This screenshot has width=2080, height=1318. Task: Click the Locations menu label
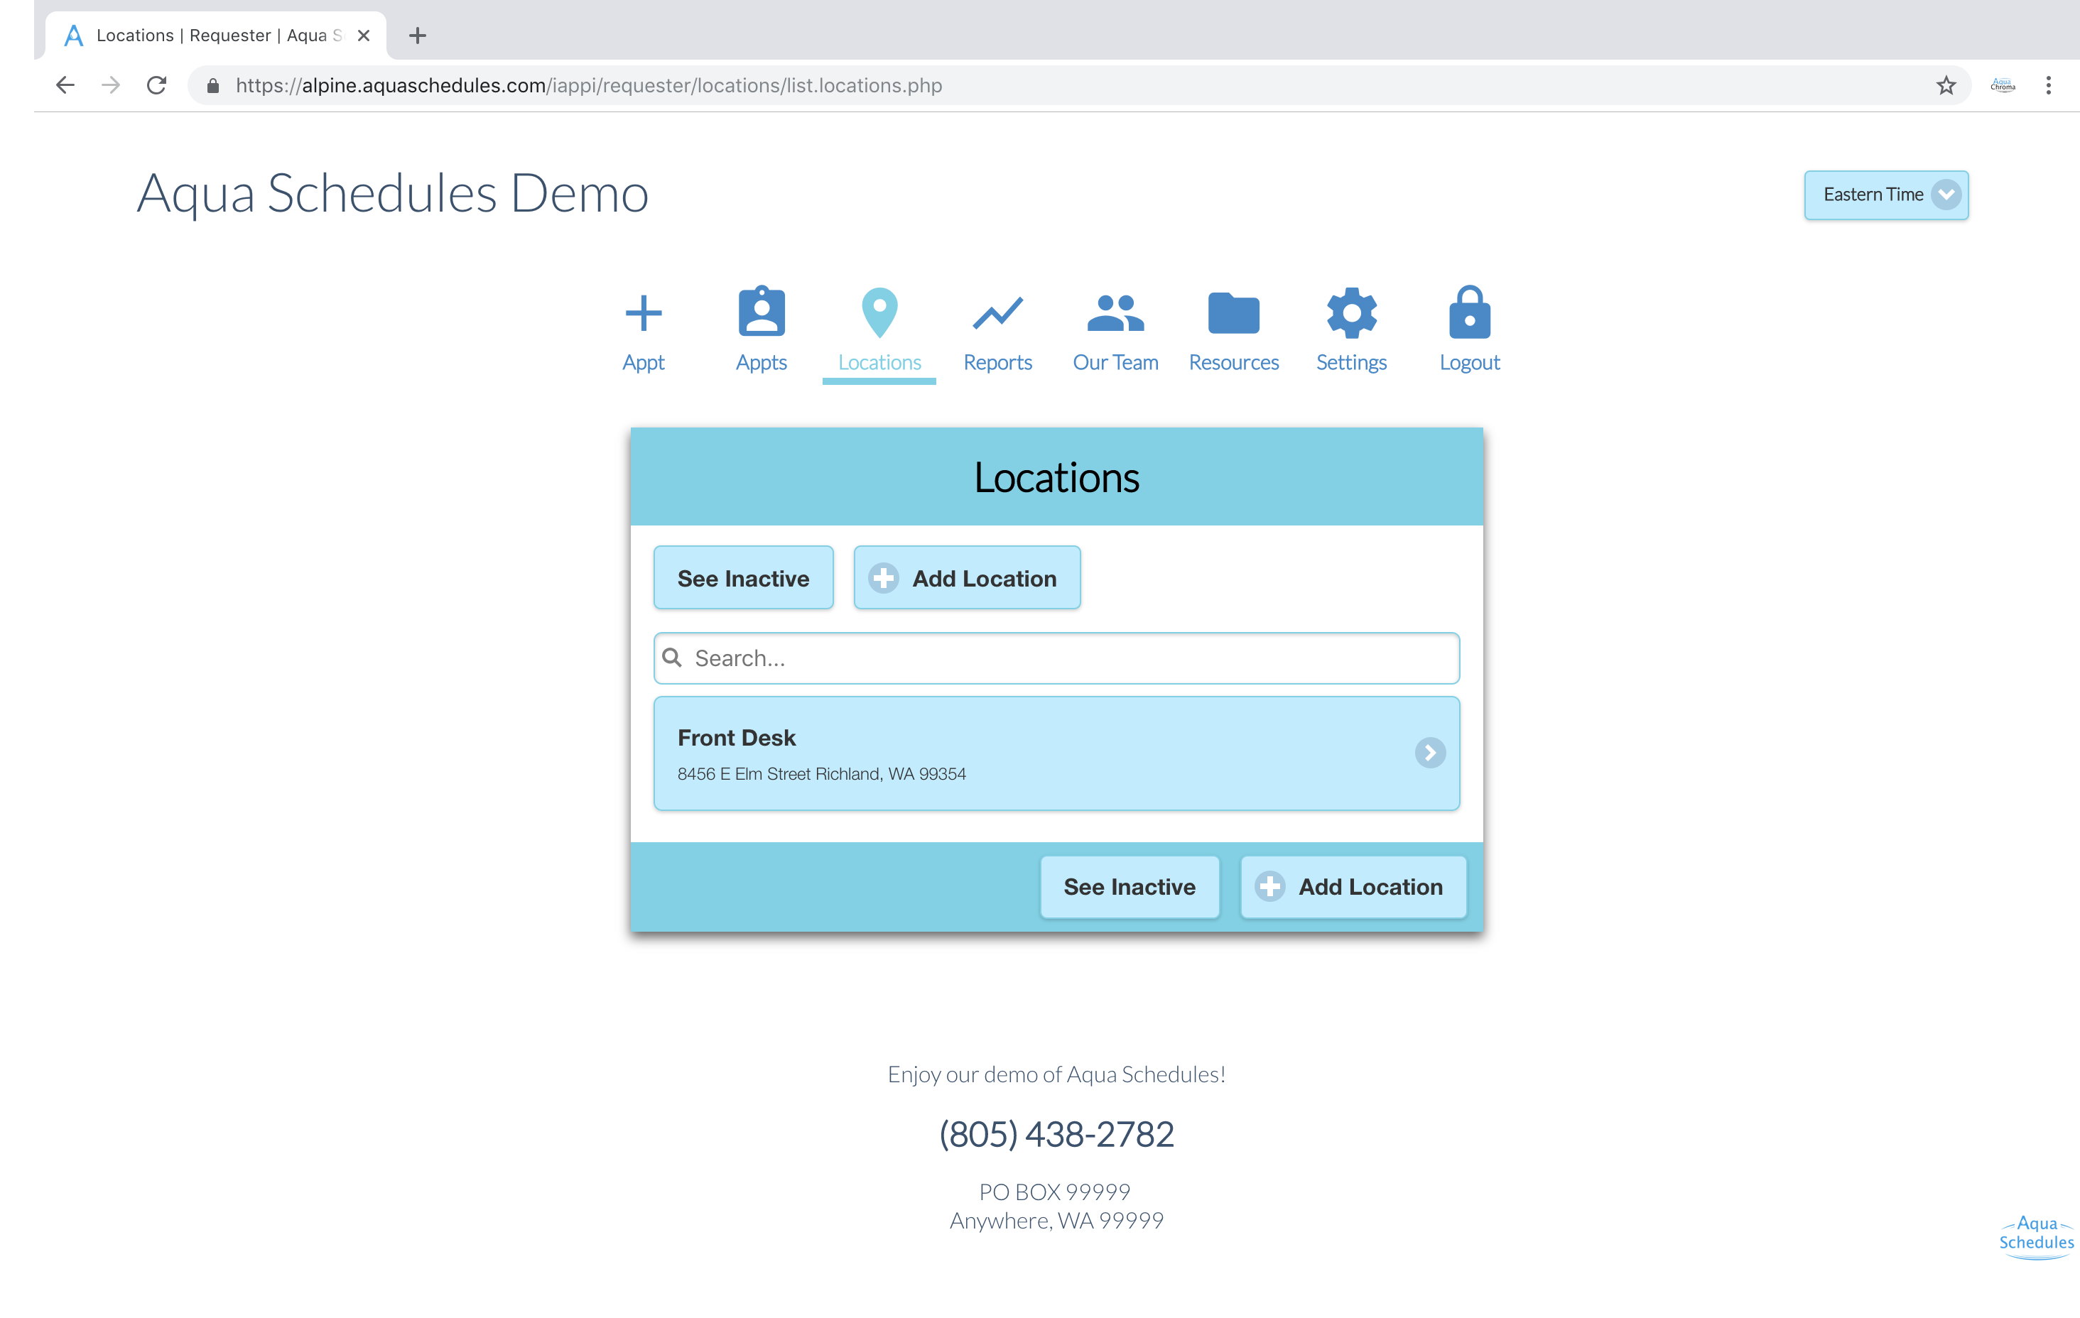879,363
